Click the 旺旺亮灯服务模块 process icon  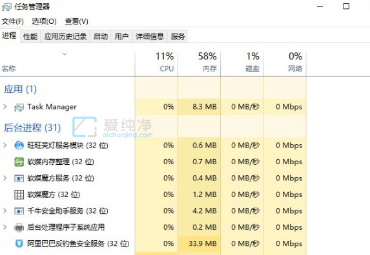(19, 146)
